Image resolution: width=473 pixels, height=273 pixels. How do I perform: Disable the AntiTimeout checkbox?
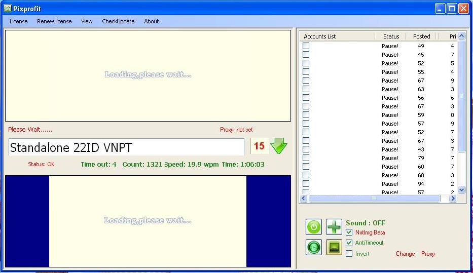[x=349, y=243]
